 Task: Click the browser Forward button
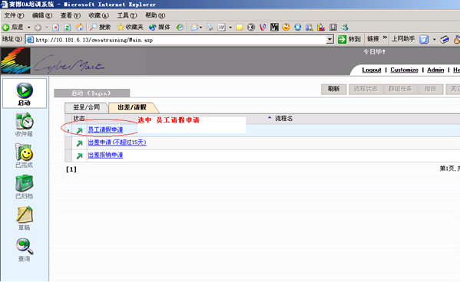(x=38, y=28)
